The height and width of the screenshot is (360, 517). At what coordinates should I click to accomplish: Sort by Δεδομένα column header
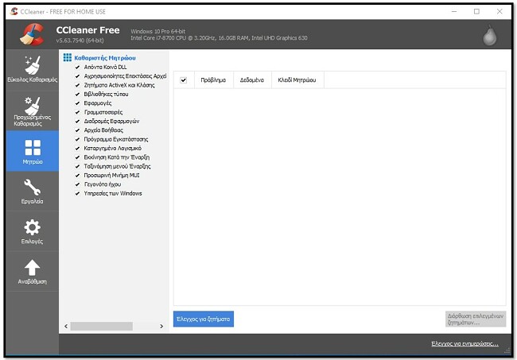(x=252, y=80)
